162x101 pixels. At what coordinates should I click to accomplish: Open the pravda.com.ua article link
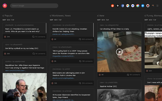click(x=64, y=34)
